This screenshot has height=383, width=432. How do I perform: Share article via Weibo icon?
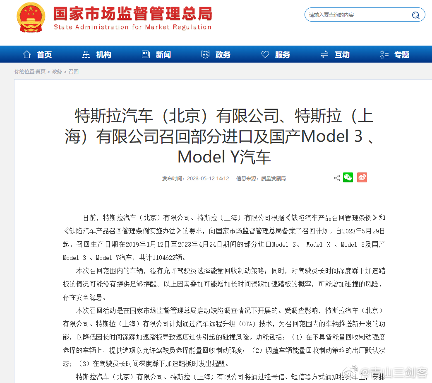click(362, 177)
